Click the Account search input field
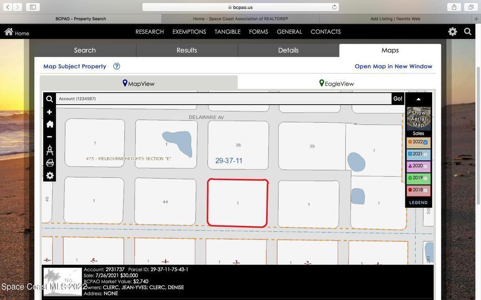The image size is (481, 300). tap(223, 99)
